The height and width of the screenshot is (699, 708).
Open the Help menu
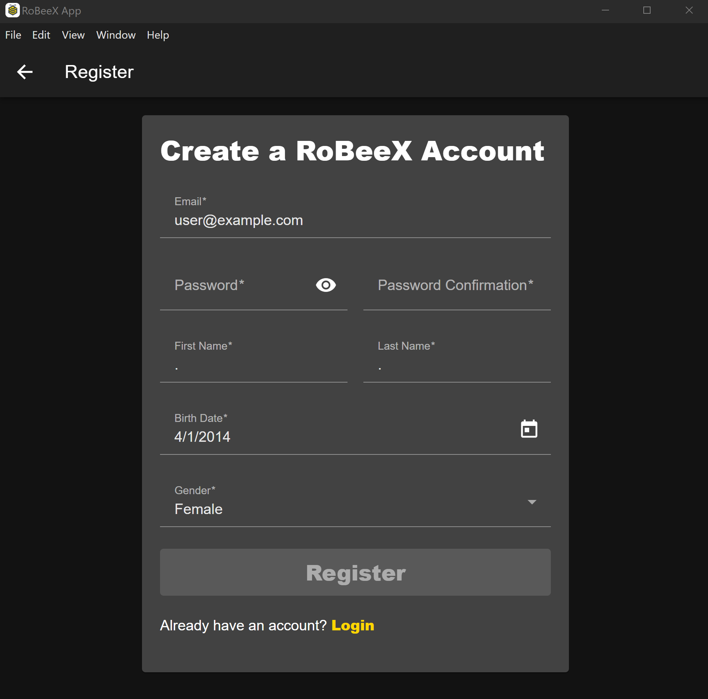(x=157, y=35)
